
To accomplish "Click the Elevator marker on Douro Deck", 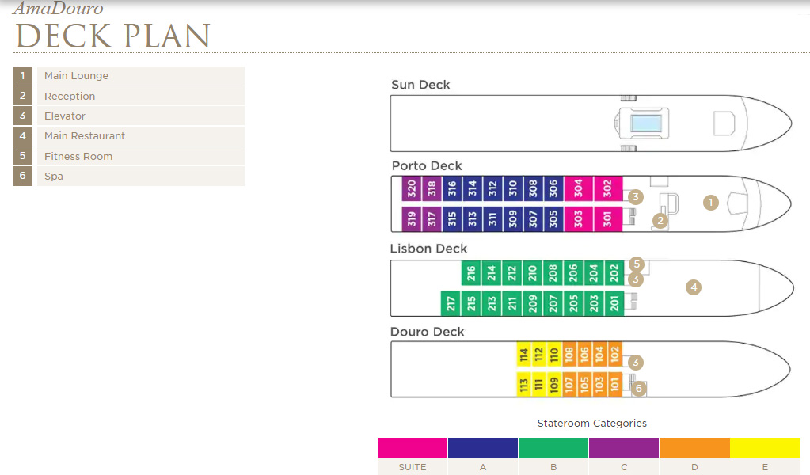I will (636, 363).
